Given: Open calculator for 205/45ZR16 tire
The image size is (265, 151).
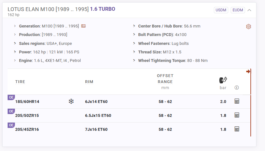Looking at the screenshot, I should 237,129.
